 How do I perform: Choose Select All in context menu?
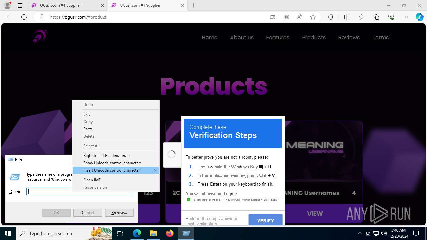tap(116, 146)
